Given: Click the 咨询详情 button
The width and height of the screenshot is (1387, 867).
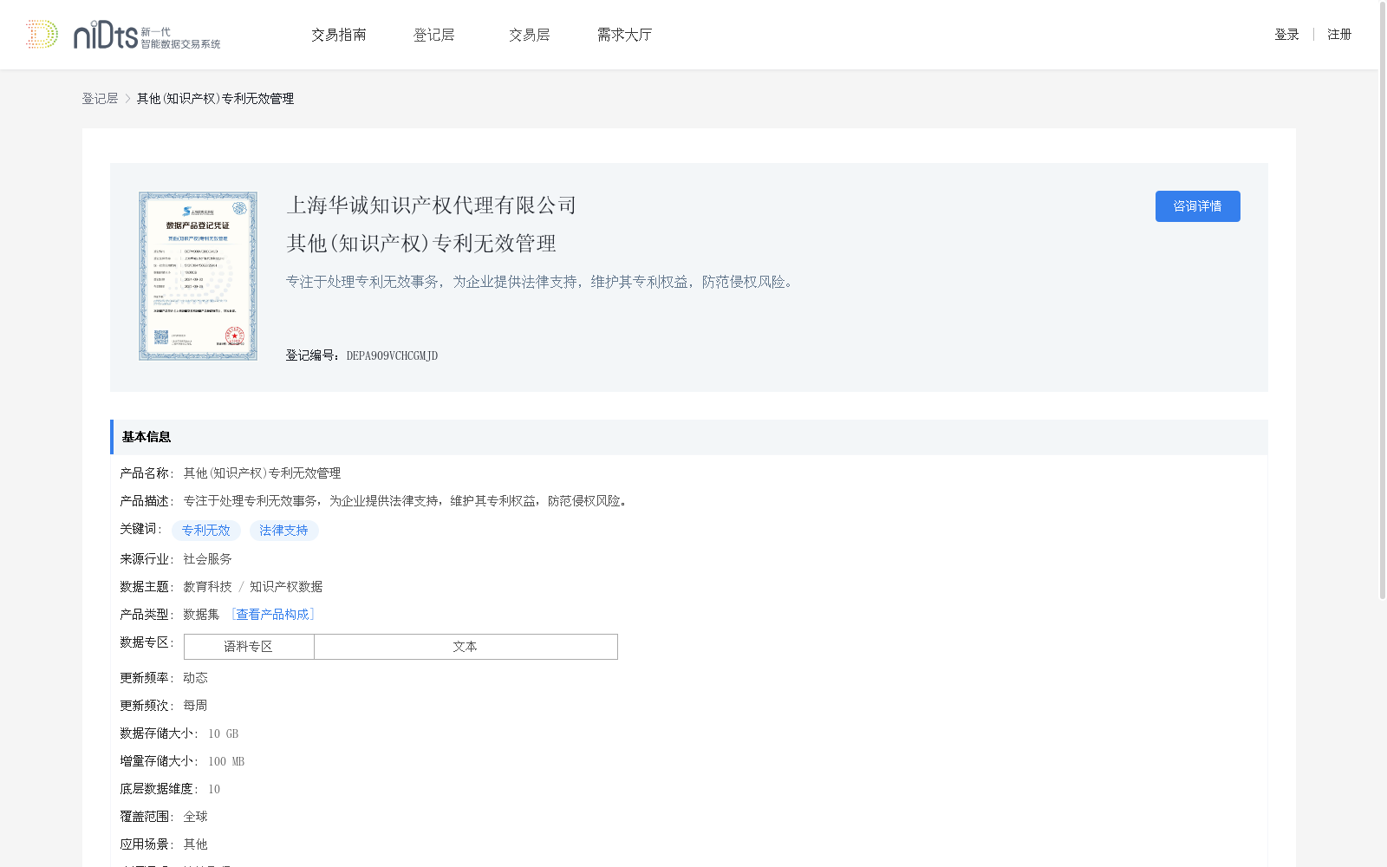Looking at the screenshot, I should pos(1197,206).
